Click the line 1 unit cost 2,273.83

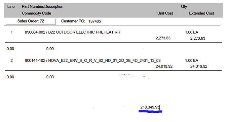(x=163, y=38)
